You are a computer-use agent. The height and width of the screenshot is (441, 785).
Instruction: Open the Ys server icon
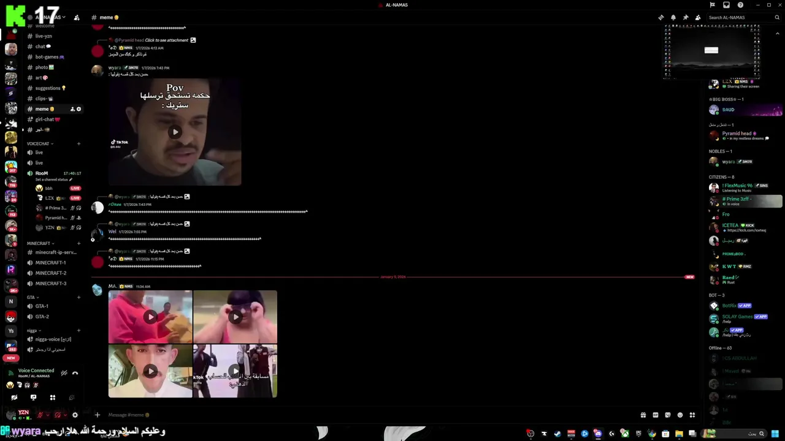10,331
